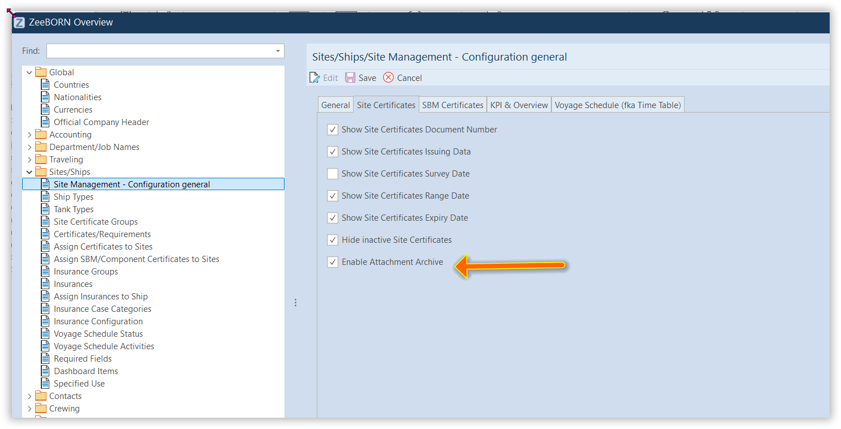Collapse the Global tree node
The width and height of the screenshot is (841, 429).
[29, 72]
